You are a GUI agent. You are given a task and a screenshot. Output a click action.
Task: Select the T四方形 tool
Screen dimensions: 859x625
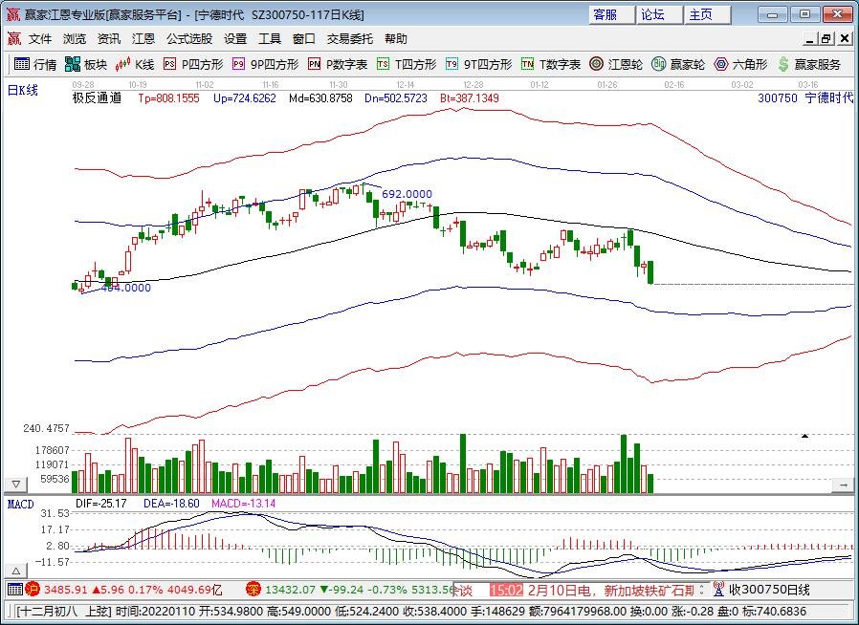pyautogui.click(x=407, y=65)
